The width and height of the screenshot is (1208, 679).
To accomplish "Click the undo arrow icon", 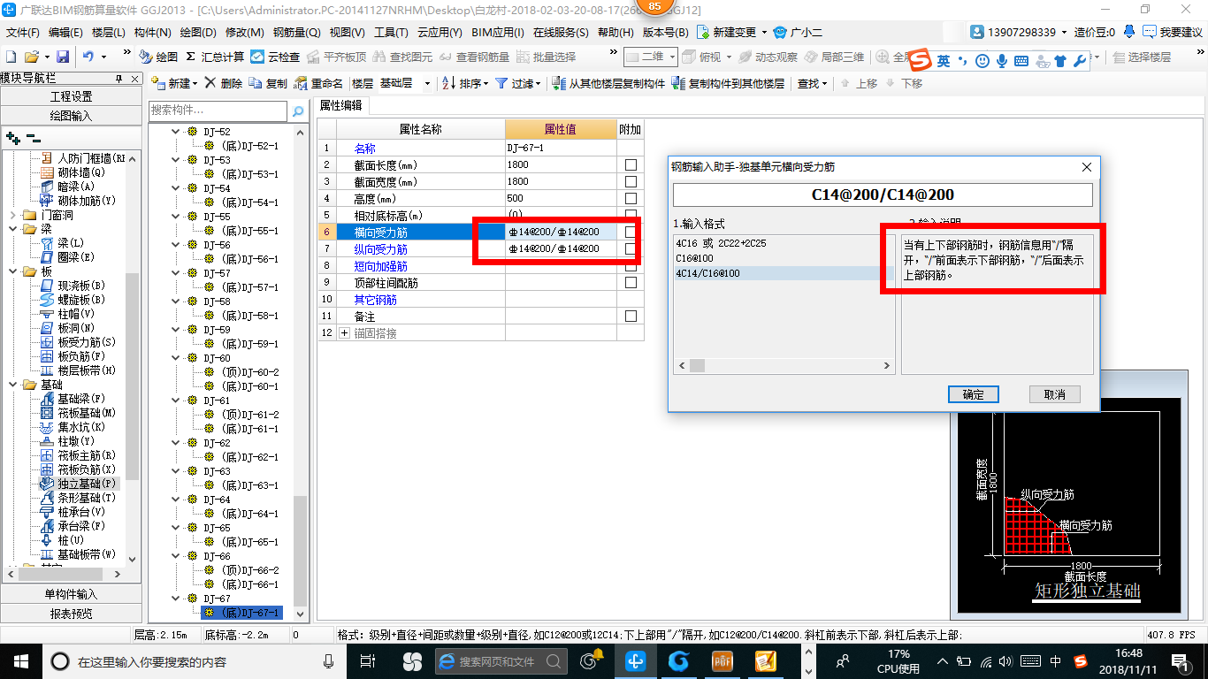I will [88, 57].
